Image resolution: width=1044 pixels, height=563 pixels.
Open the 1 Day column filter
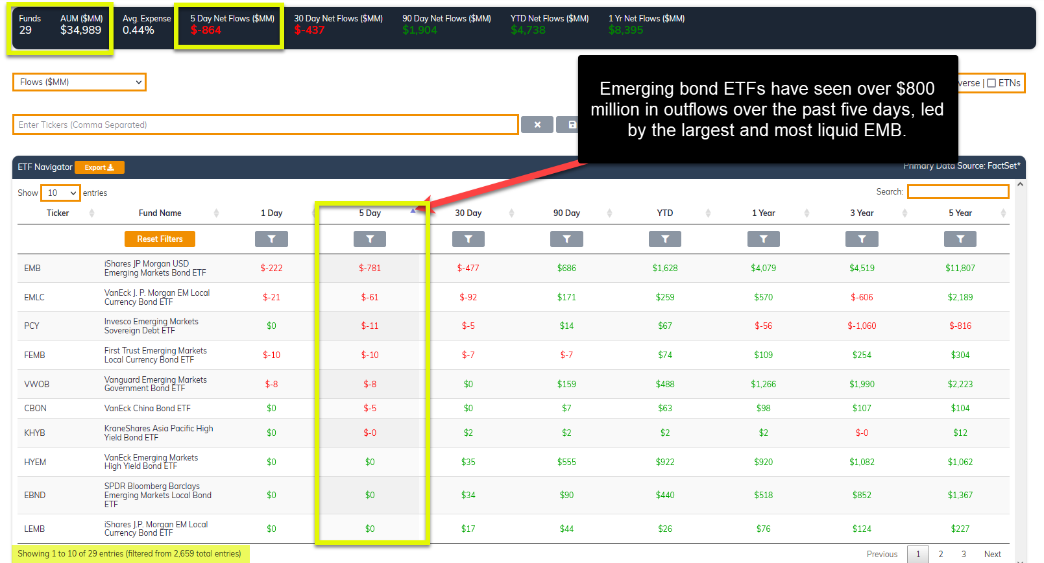(x=271, y=239)
